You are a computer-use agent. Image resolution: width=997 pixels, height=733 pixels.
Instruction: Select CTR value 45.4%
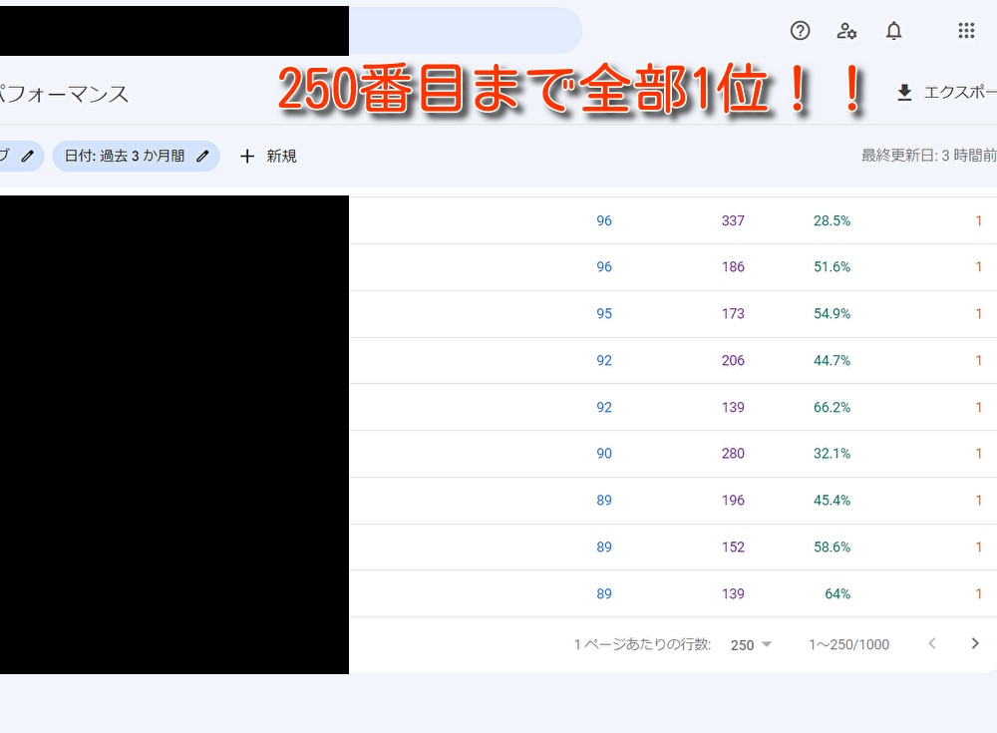pos(831,500)
